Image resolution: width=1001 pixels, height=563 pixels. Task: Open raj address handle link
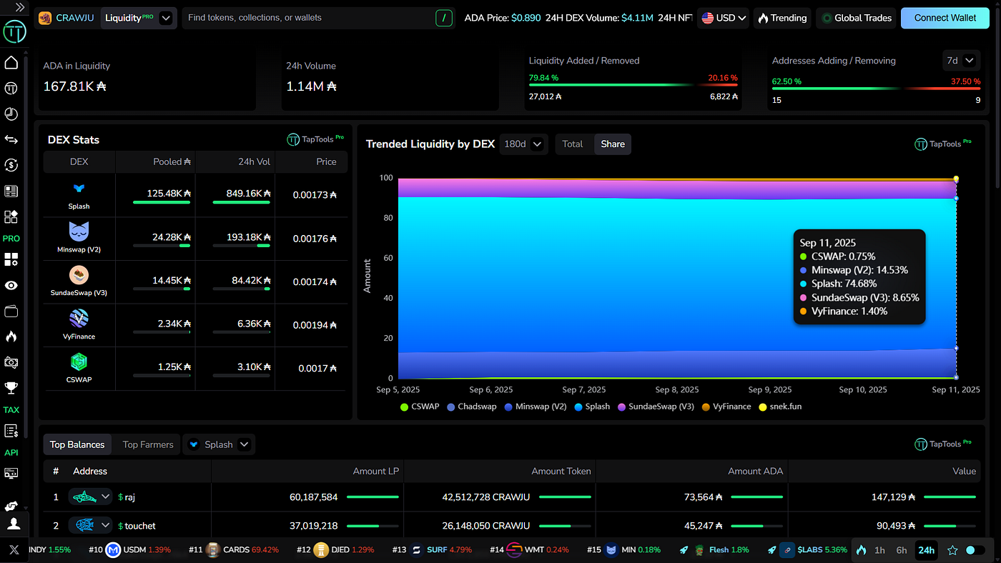(x=127, y=497)
